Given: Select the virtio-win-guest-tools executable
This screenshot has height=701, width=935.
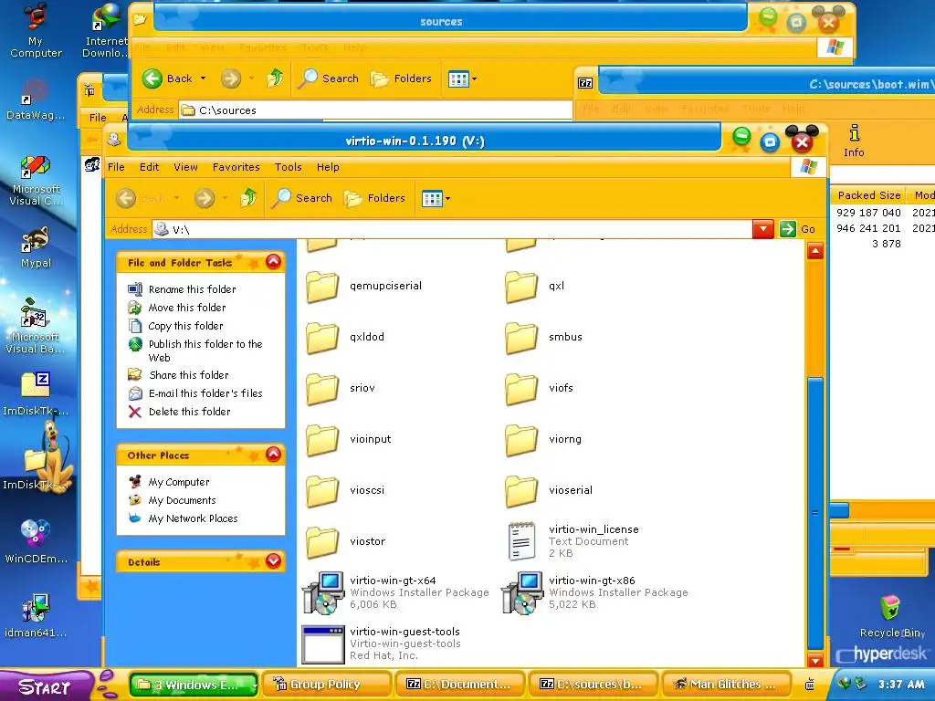Looking at the screenshot, I should [382, 643].
